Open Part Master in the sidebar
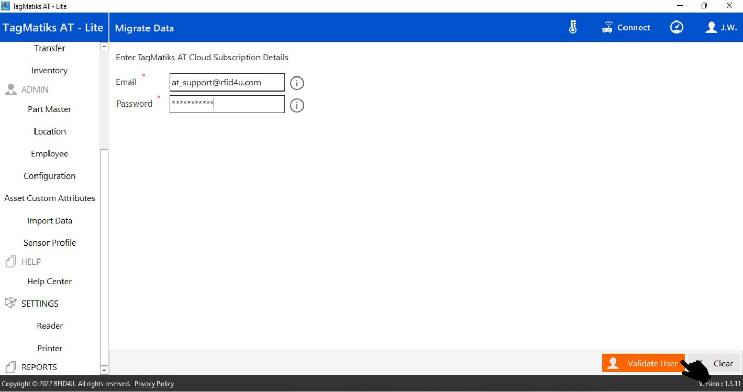The width and height of the screenshot is (743, 392). pyautogui.click(x=50, y=109)
